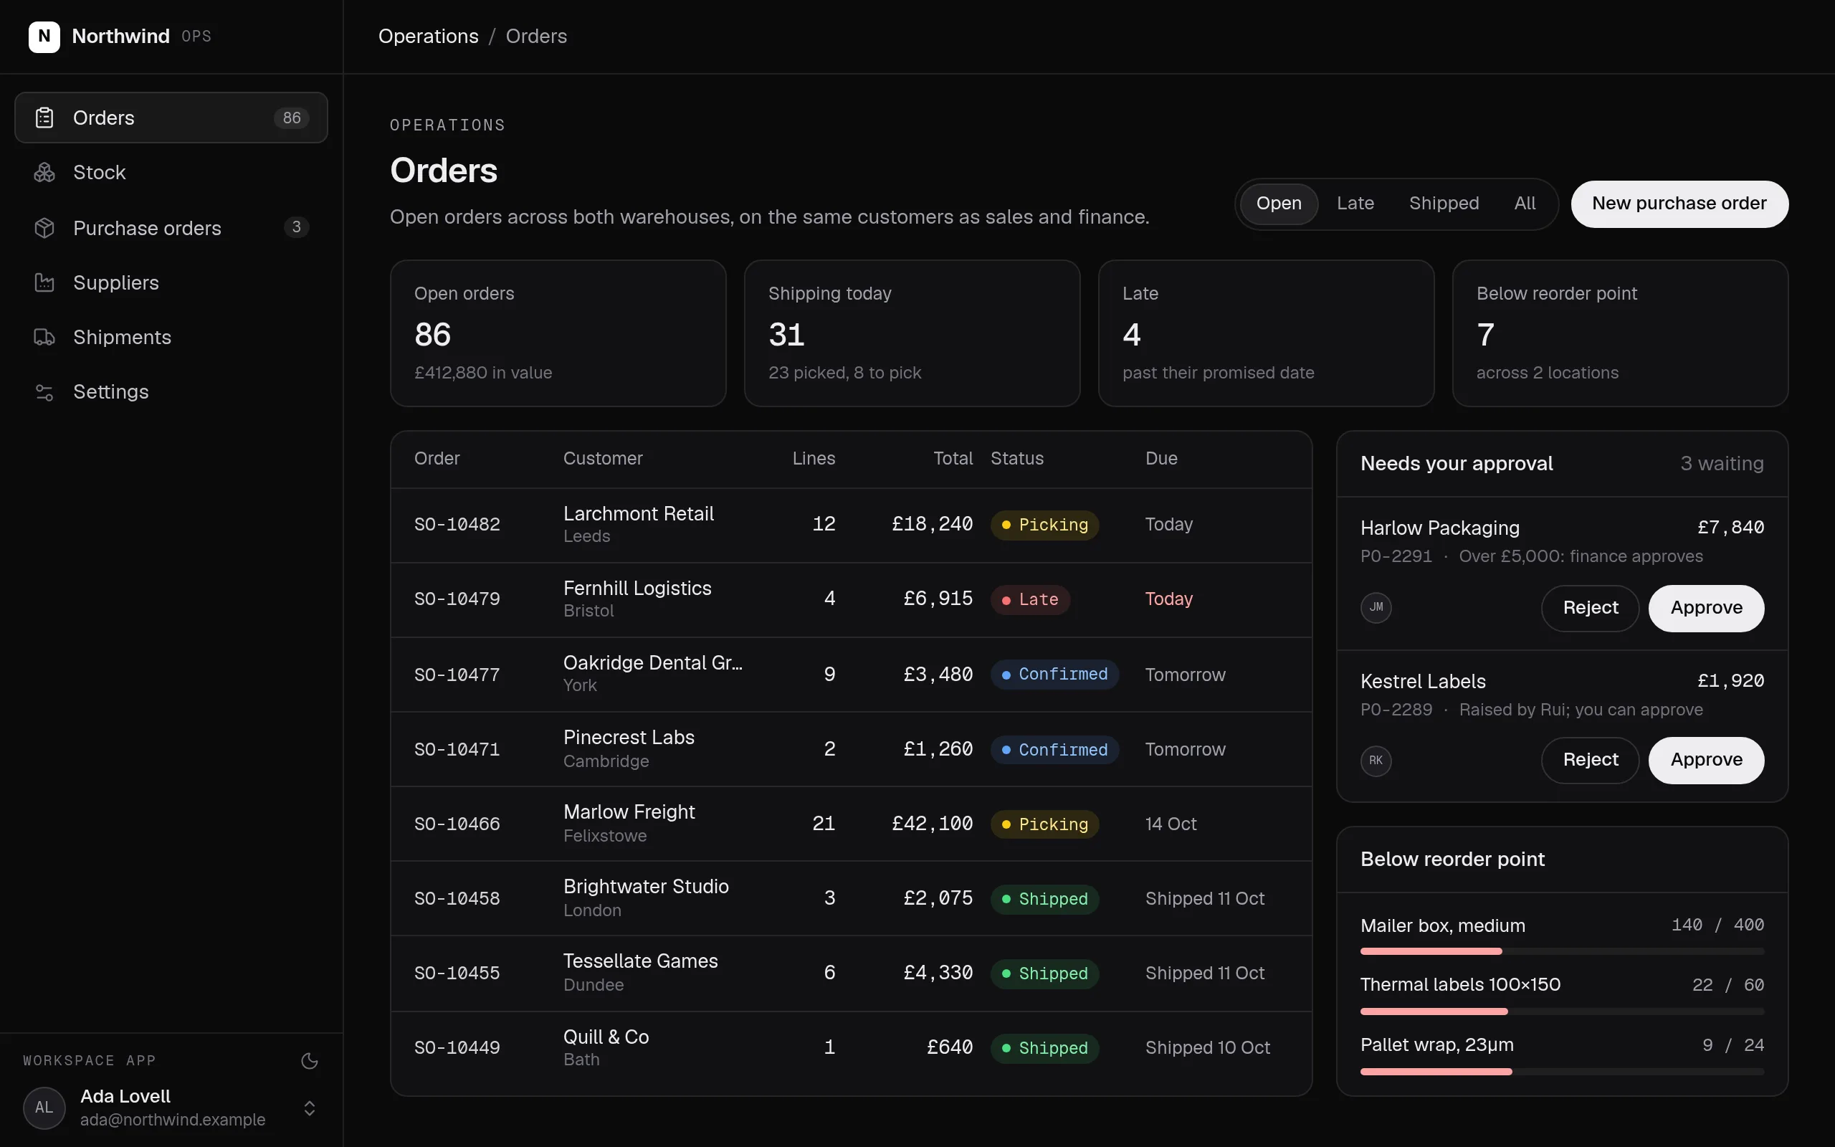Click the JM avatar on Harlow Packaging
The image size is (1835, 1147).
tap(1376, 607)
